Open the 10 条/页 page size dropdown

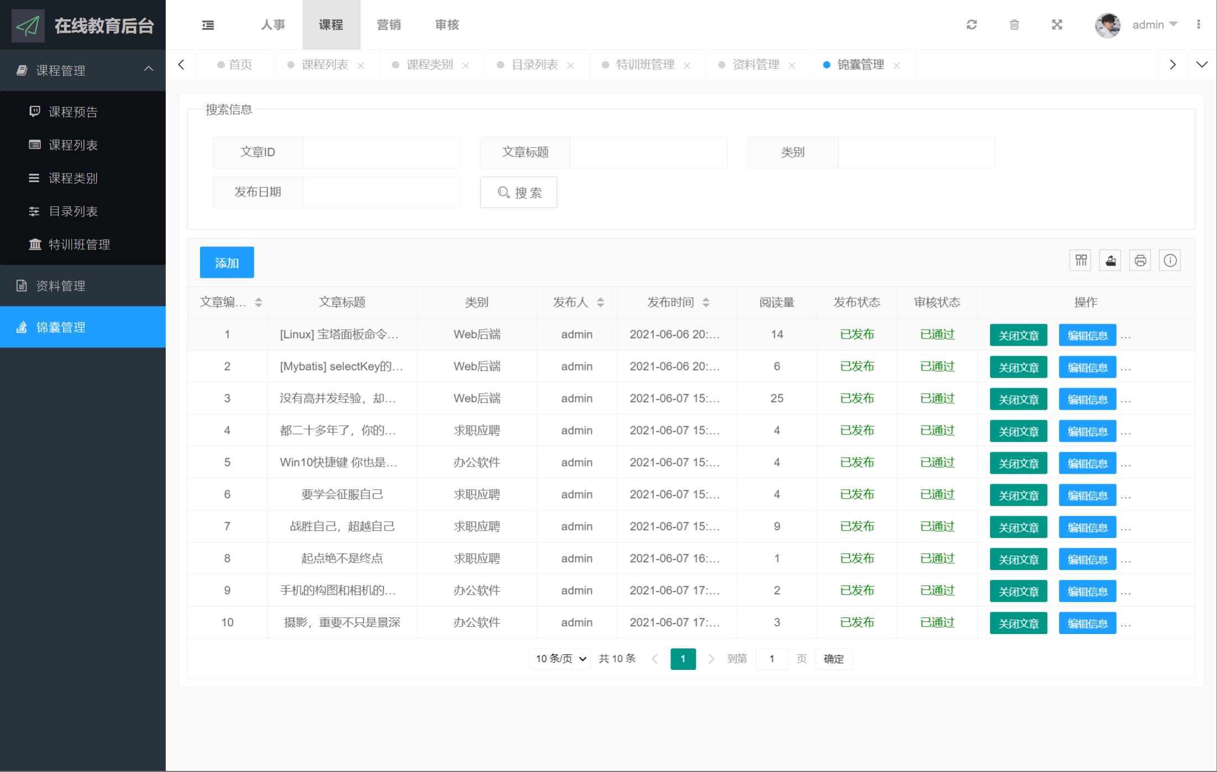click(x=560, y=659)
